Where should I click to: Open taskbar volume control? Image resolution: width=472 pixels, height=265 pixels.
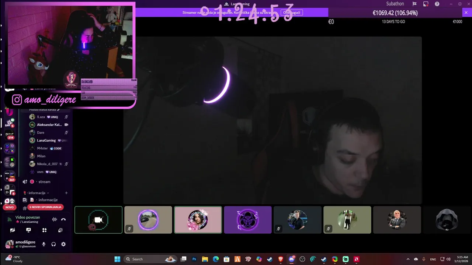click(x=448, y=259)
